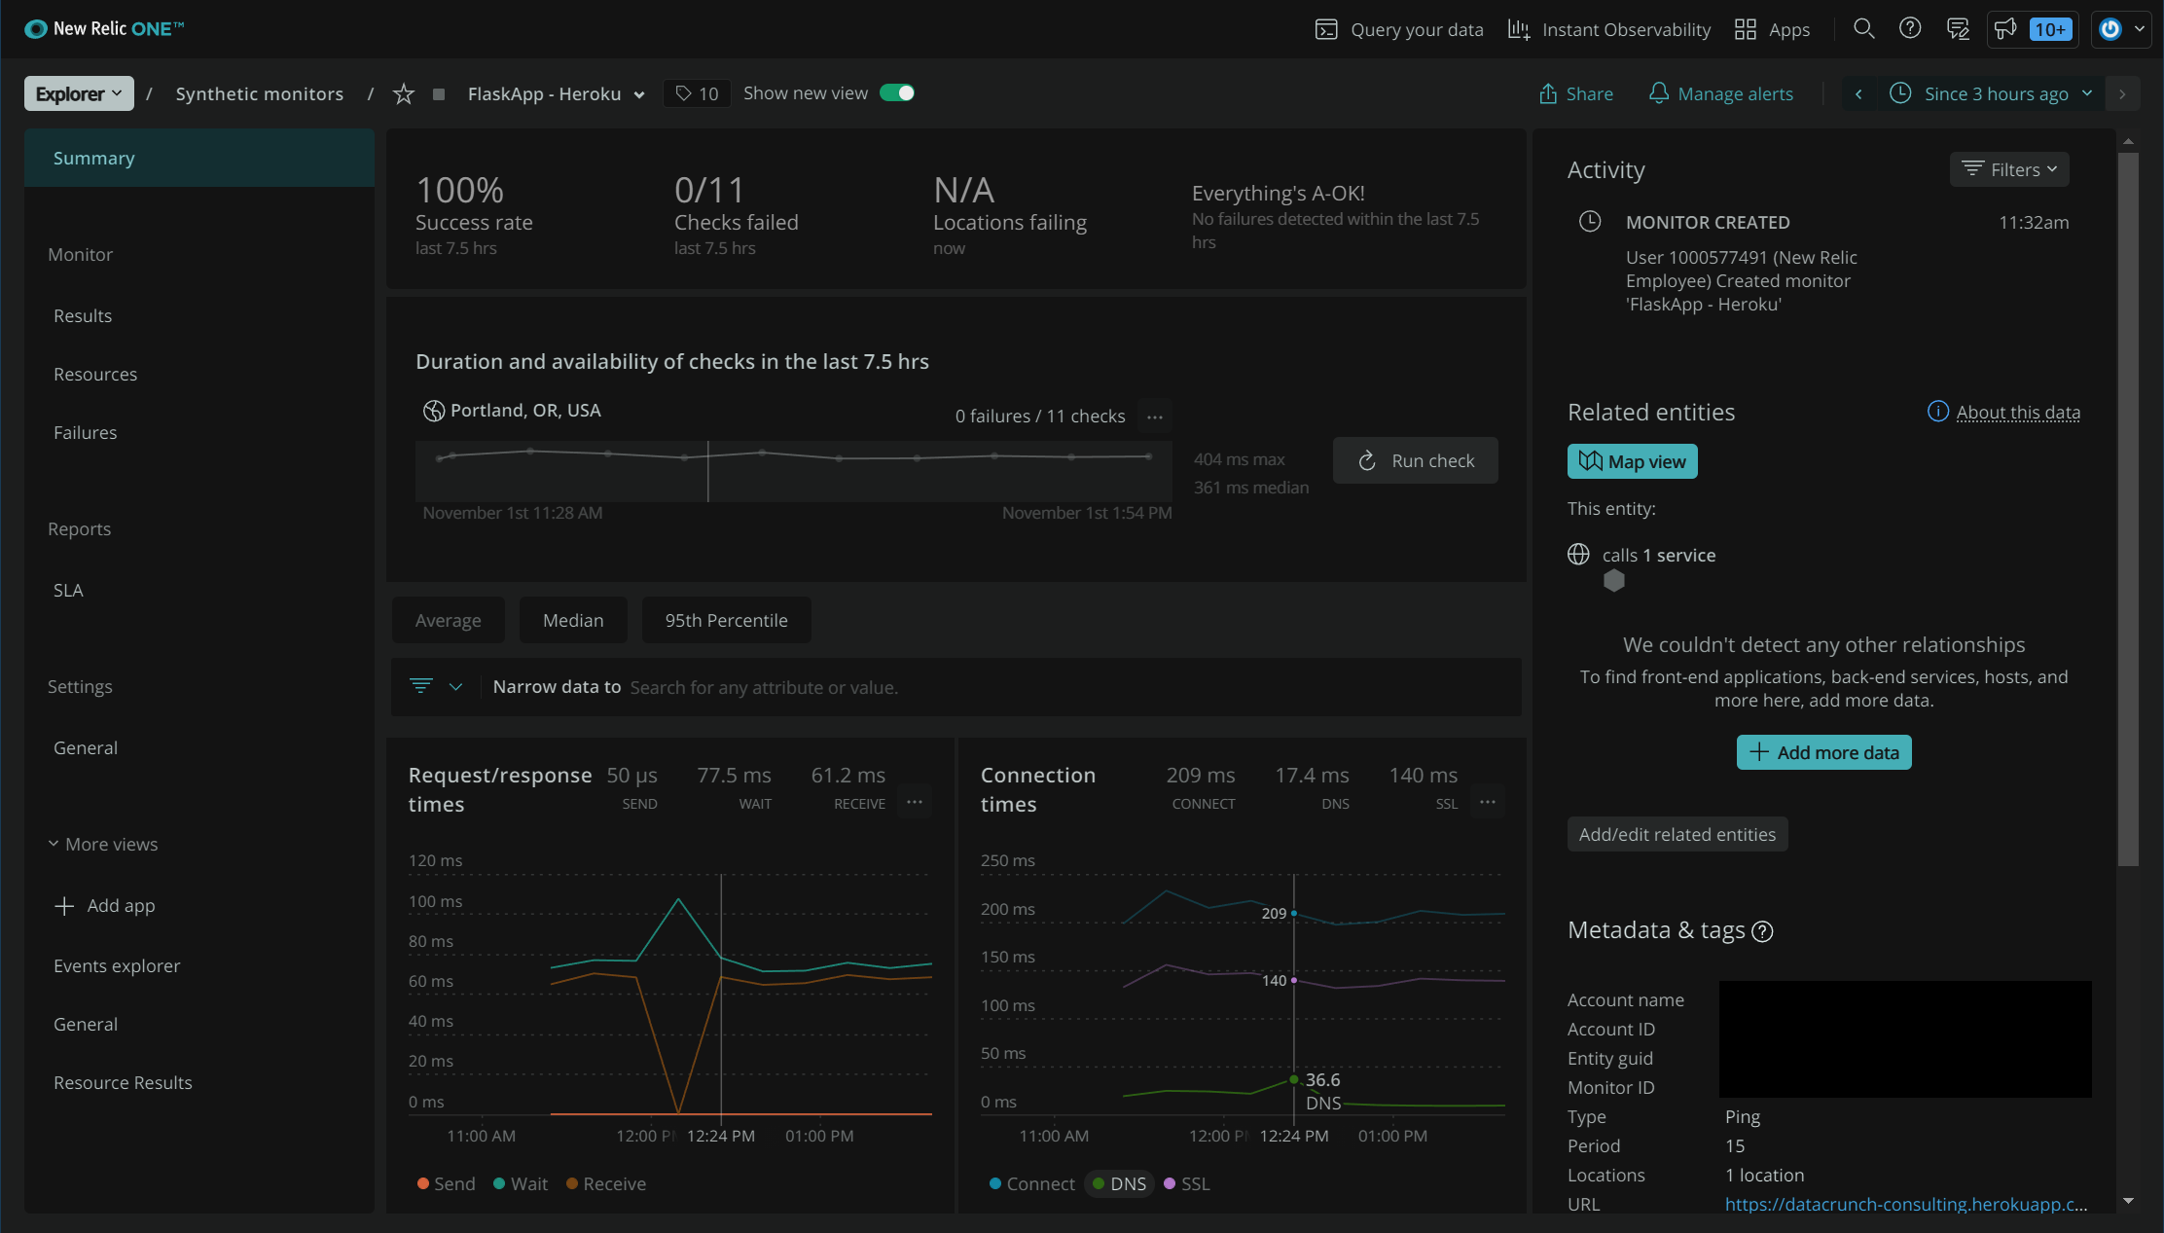Toggle the Send legend series
This screenshot has width=2164, height=1233.
pos(446,1183)
